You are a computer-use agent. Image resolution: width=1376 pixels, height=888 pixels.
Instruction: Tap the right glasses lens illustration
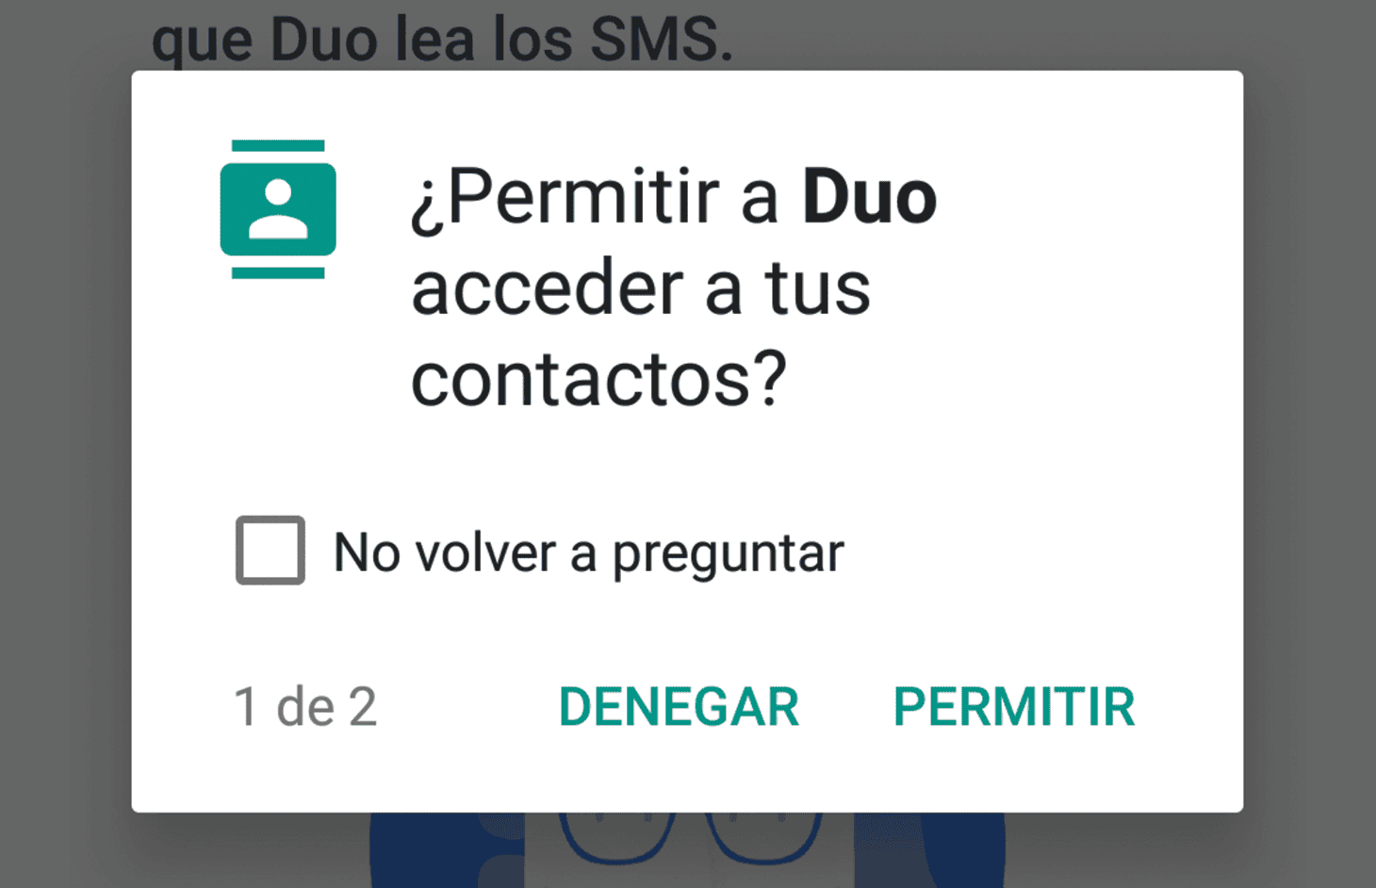[763, 837]
